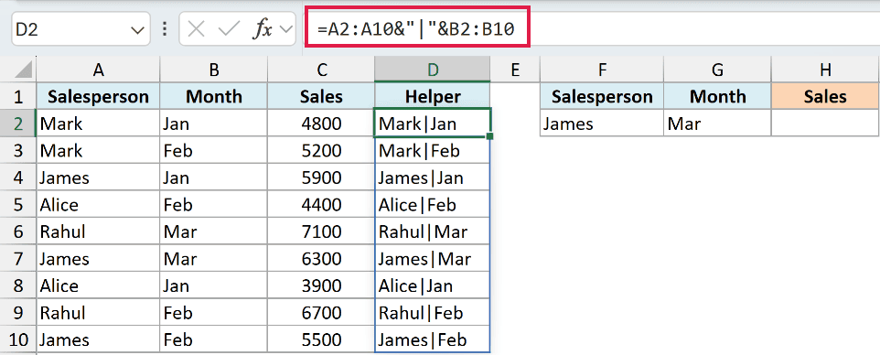Viewport: 880px width, 355px height.
Task: Select row 7 header
Action: point(18,259)
